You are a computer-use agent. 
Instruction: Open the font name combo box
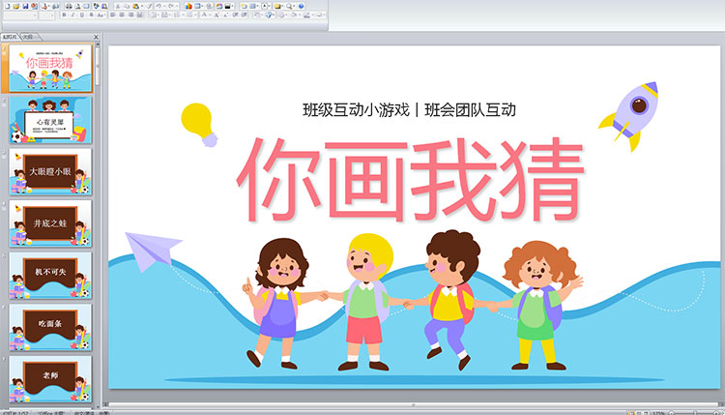(x=20, y=15)
